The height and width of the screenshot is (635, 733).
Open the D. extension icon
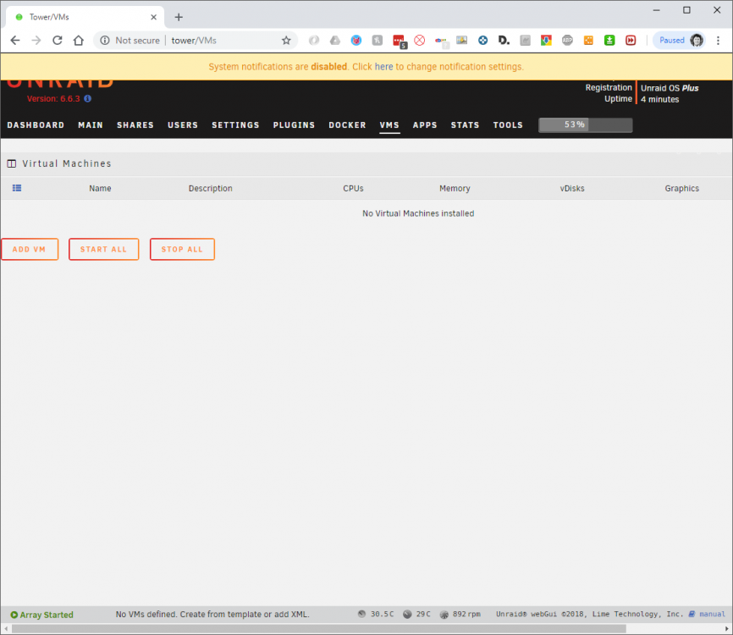tap(504, 40)
